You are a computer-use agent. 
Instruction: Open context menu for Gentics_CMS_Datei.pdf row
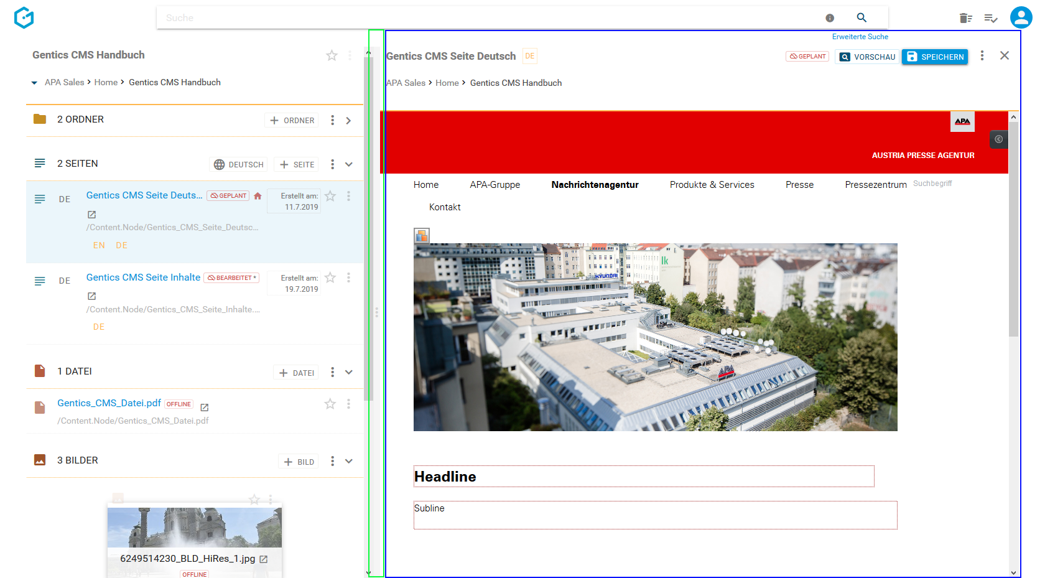point(348,404)
